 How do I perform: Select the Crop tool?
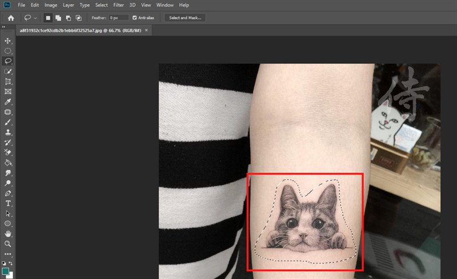click(8, 82)
